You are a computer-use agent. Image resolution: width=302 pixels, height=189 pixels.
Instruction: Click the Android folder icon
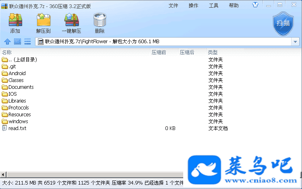coord(5,73)
